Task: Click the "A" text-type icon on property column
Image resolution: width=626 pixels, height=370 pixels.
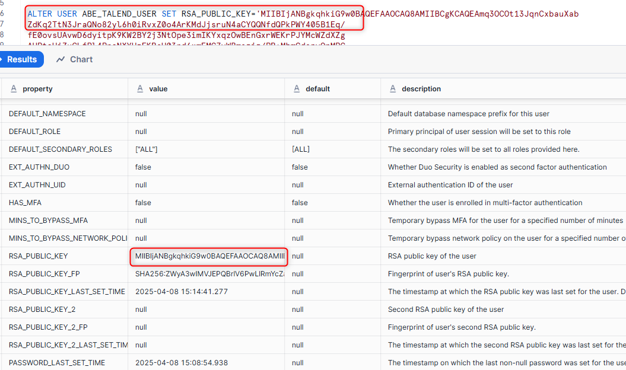Action: [13, 88]
